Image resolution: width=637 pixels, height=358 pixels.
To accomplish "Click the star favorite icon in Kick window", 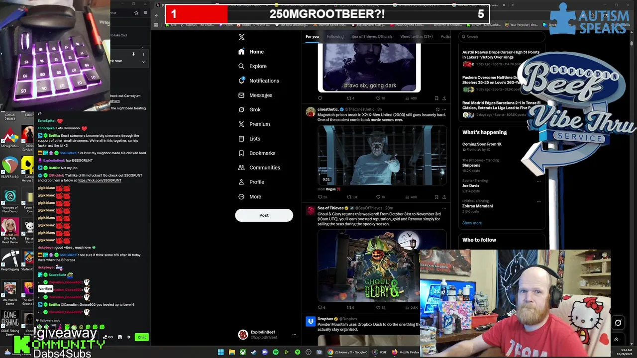I will (x=136, y=13).
